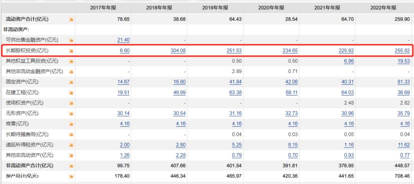Image resolution: width=414 pixels, height=184 pixels.
Task: Open 2017 无形资产 value 30.14
Action: tap(123, 113)
